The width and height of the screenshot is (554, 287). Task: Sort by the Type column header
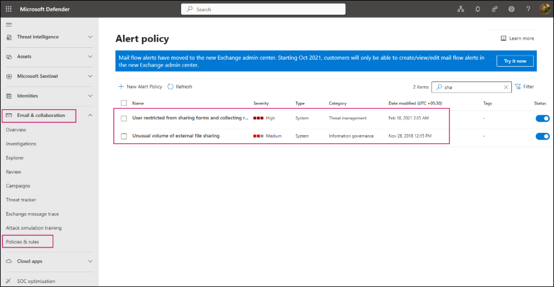(300, 103)
